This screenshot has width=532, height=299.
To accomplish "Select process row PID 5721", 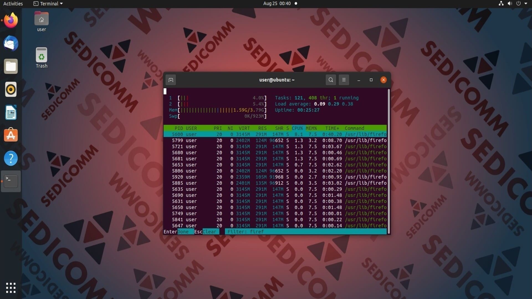I will [x=275, y=146].
